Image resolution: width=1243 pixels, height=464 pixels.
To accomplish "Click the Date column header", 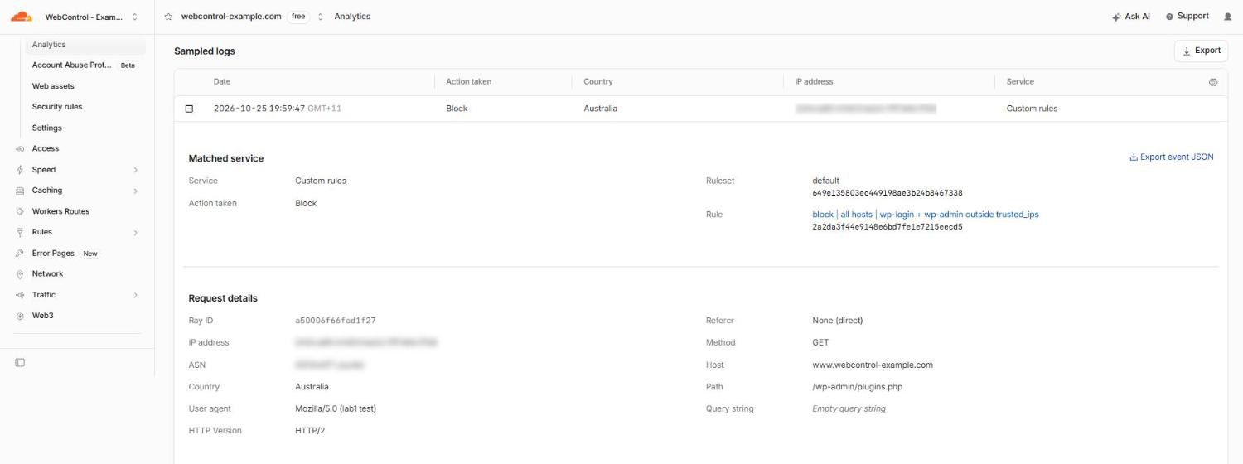I will [x=222, y=82].
